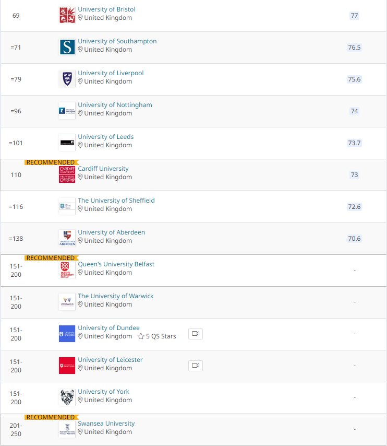Click the University of Bristol crest logo
This screenshot has width=387, height=446.
[67, 15]
